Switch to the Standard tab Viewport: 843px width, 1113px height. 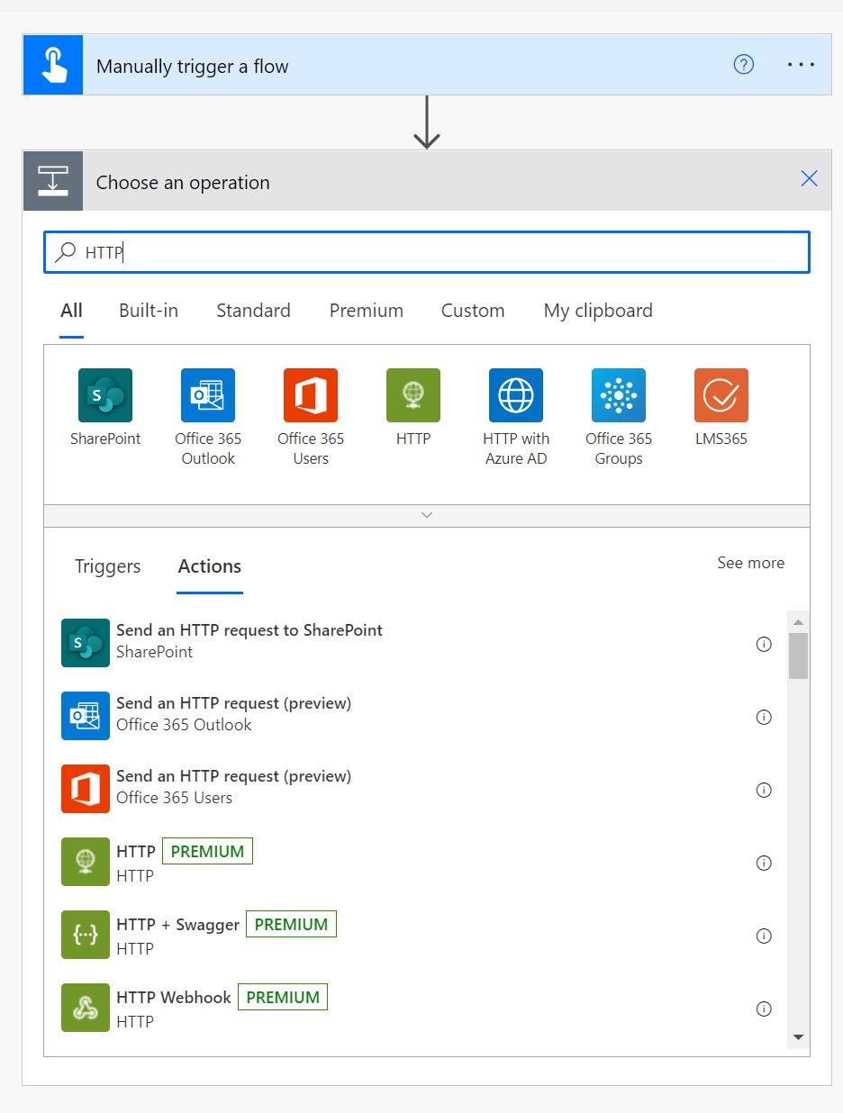coord(253,311)
